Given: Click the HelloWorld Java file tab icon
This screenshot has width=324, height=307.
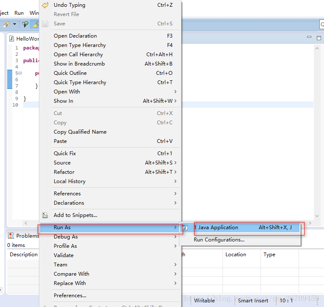Looking at the screenshot, I should (x=11, y=38).
